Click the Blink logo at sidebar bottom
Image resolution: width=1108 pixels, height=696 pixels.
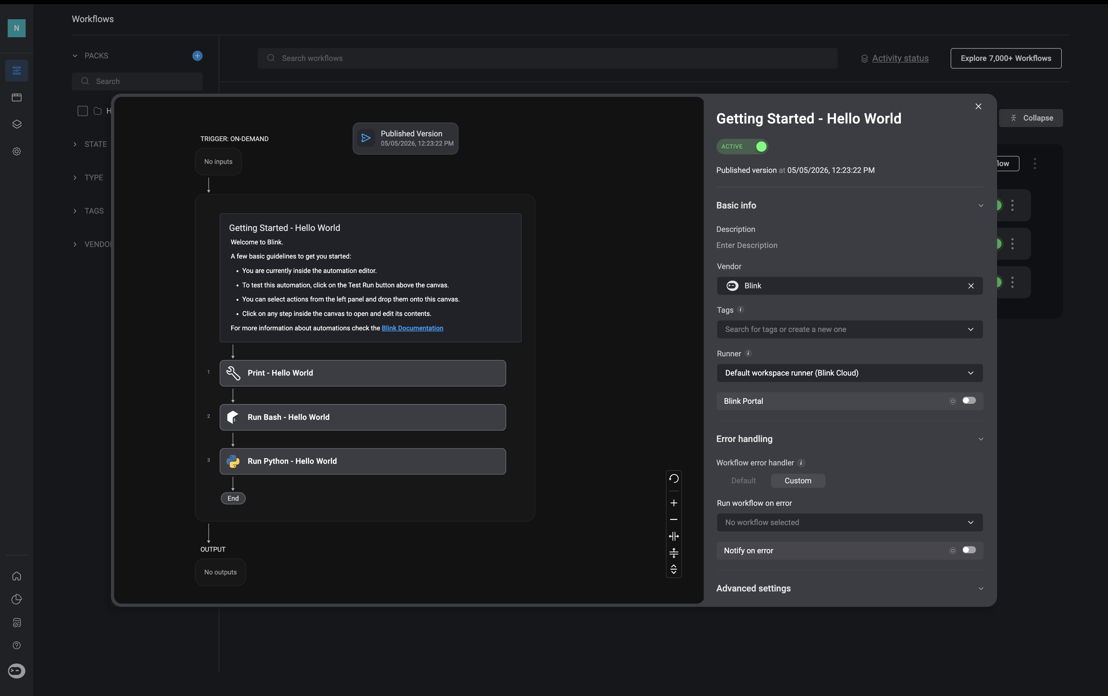[17, 671]
